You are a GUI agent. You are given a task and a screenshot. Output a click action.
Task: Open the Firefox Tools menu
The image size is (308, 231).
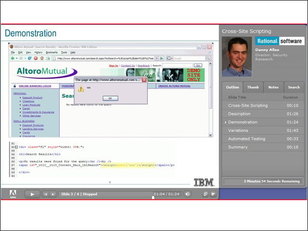pos(64,52)
